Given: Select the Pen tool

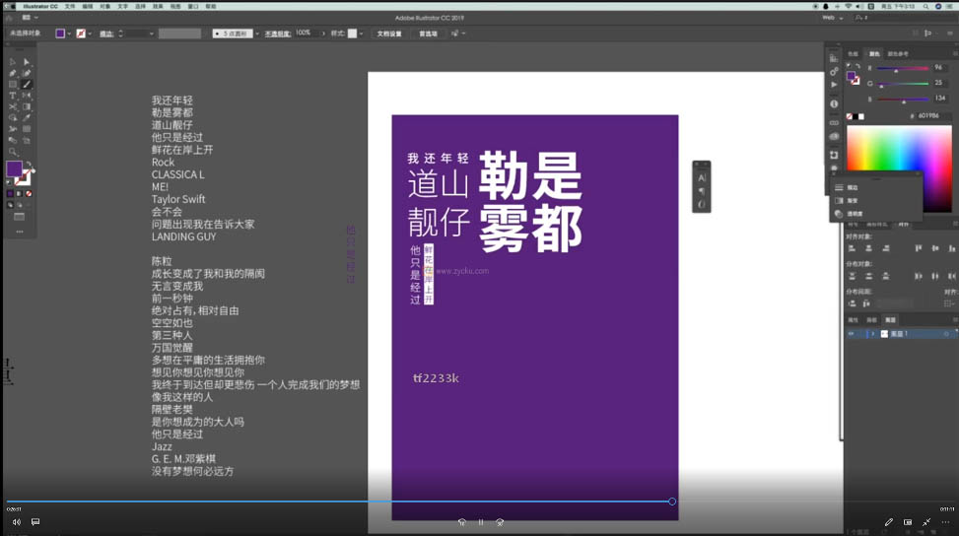Looking at the screenshot, I should tap(13, 73).
